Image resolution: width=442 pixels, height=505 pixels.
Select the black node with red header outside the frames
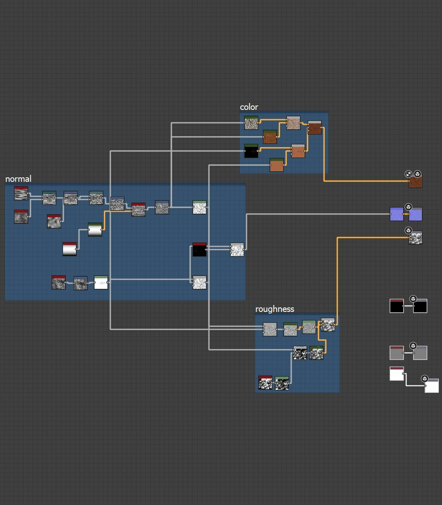(396, 306)
